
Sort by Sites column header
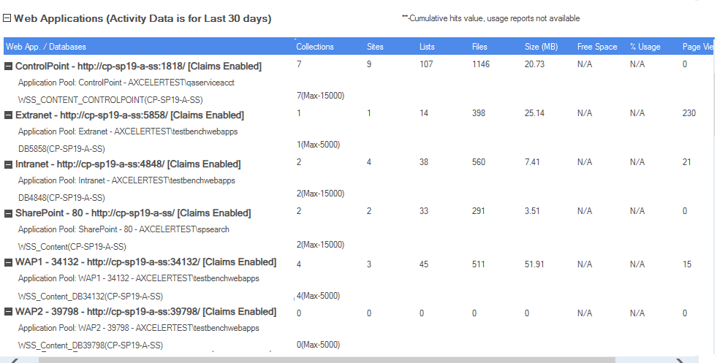(375, 47)
